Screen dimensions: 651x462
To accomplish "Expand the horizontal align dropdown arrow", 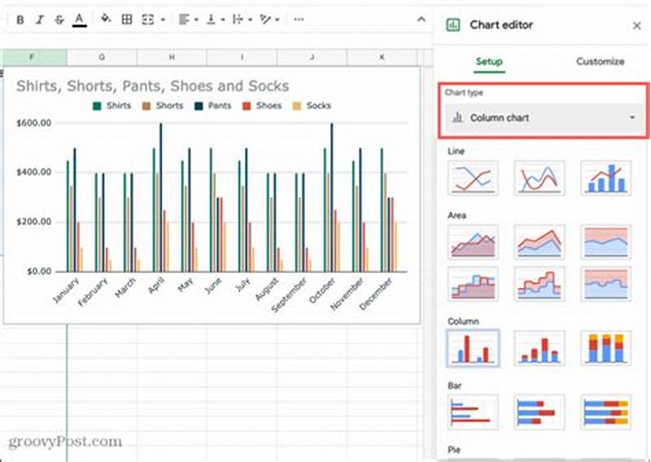I will 196,20.
